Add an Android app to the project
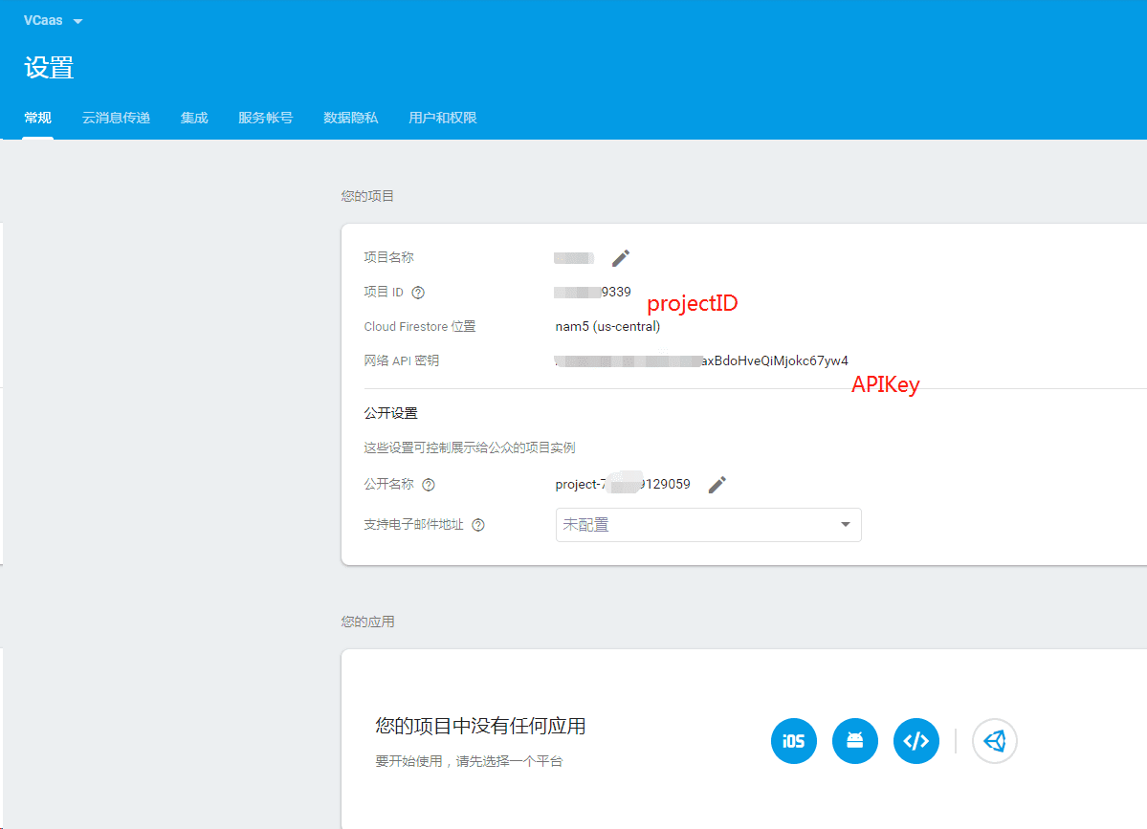The image size is (1147, 829). coord(854,741)
